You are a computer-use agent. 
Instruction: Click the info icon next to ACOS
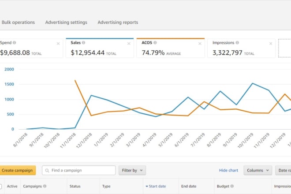155,43
